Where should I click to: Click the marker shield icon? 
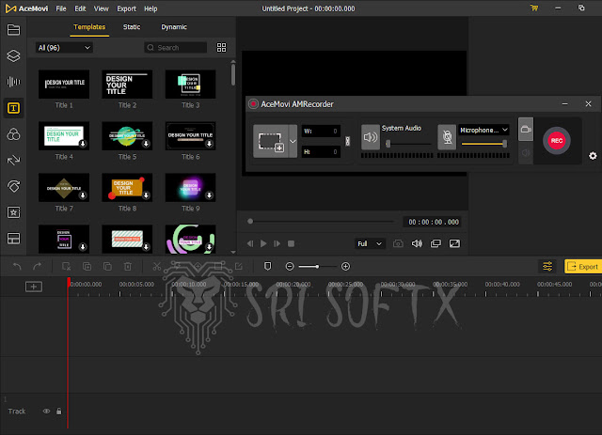pyautogui.click(x=267, y=266)
